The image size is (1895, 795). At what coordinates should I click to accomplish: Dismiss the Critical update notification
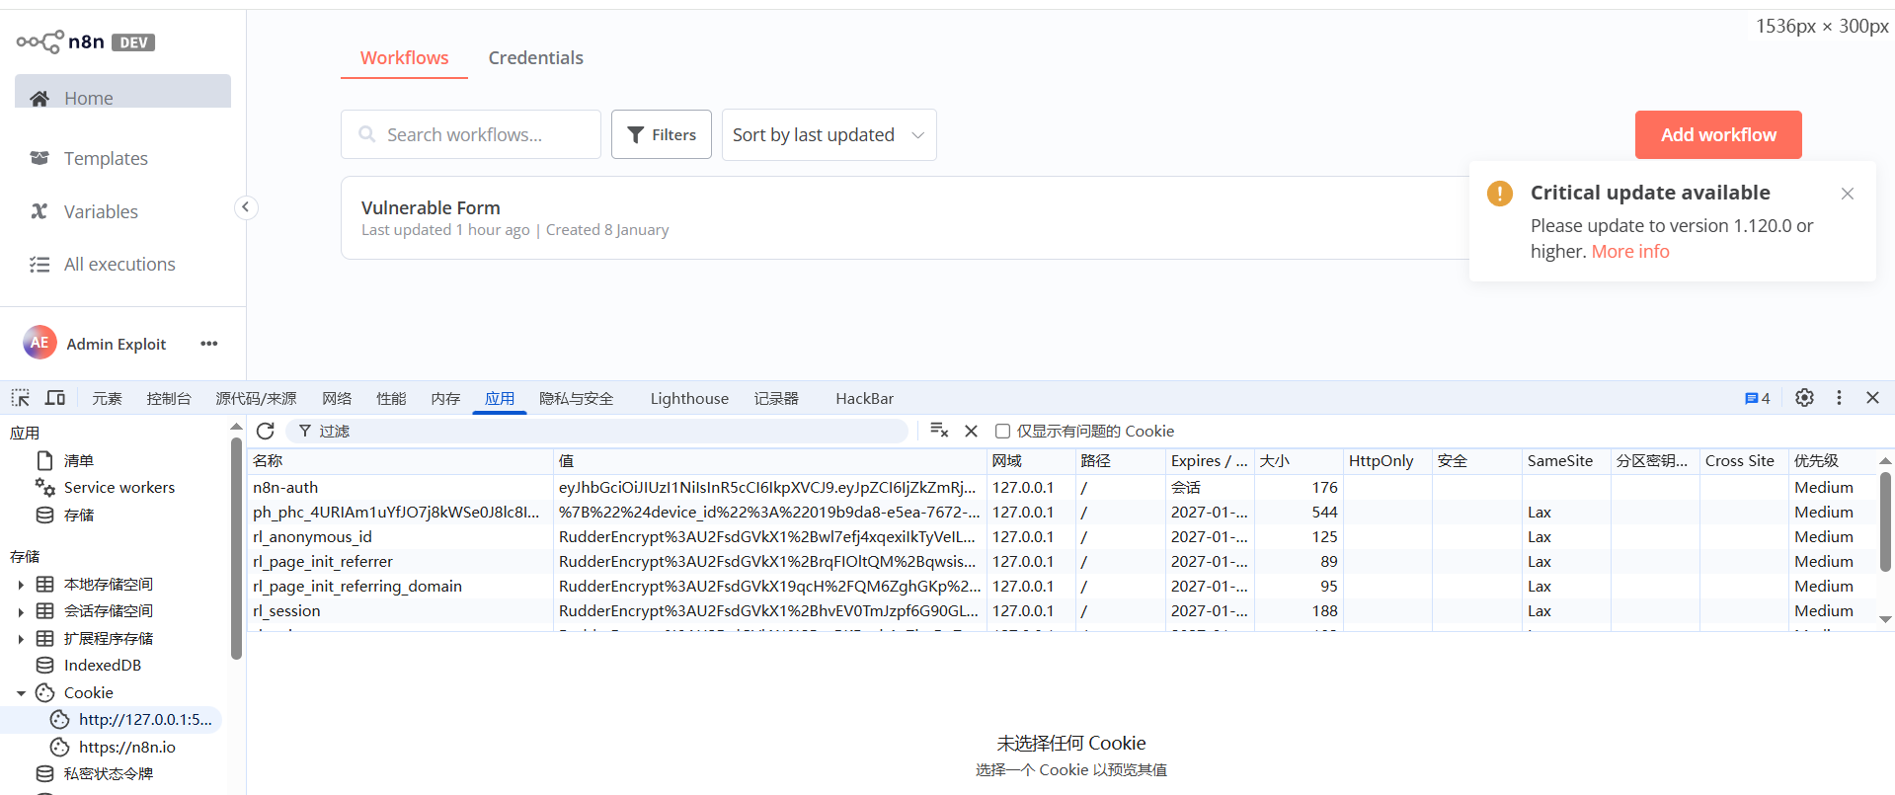1847,194
